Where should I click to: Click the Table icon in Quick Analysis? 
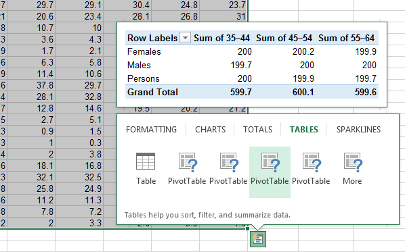[146, 169]
